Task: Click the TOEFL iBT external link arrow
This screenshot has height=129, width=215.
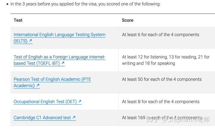Action: 63,63
